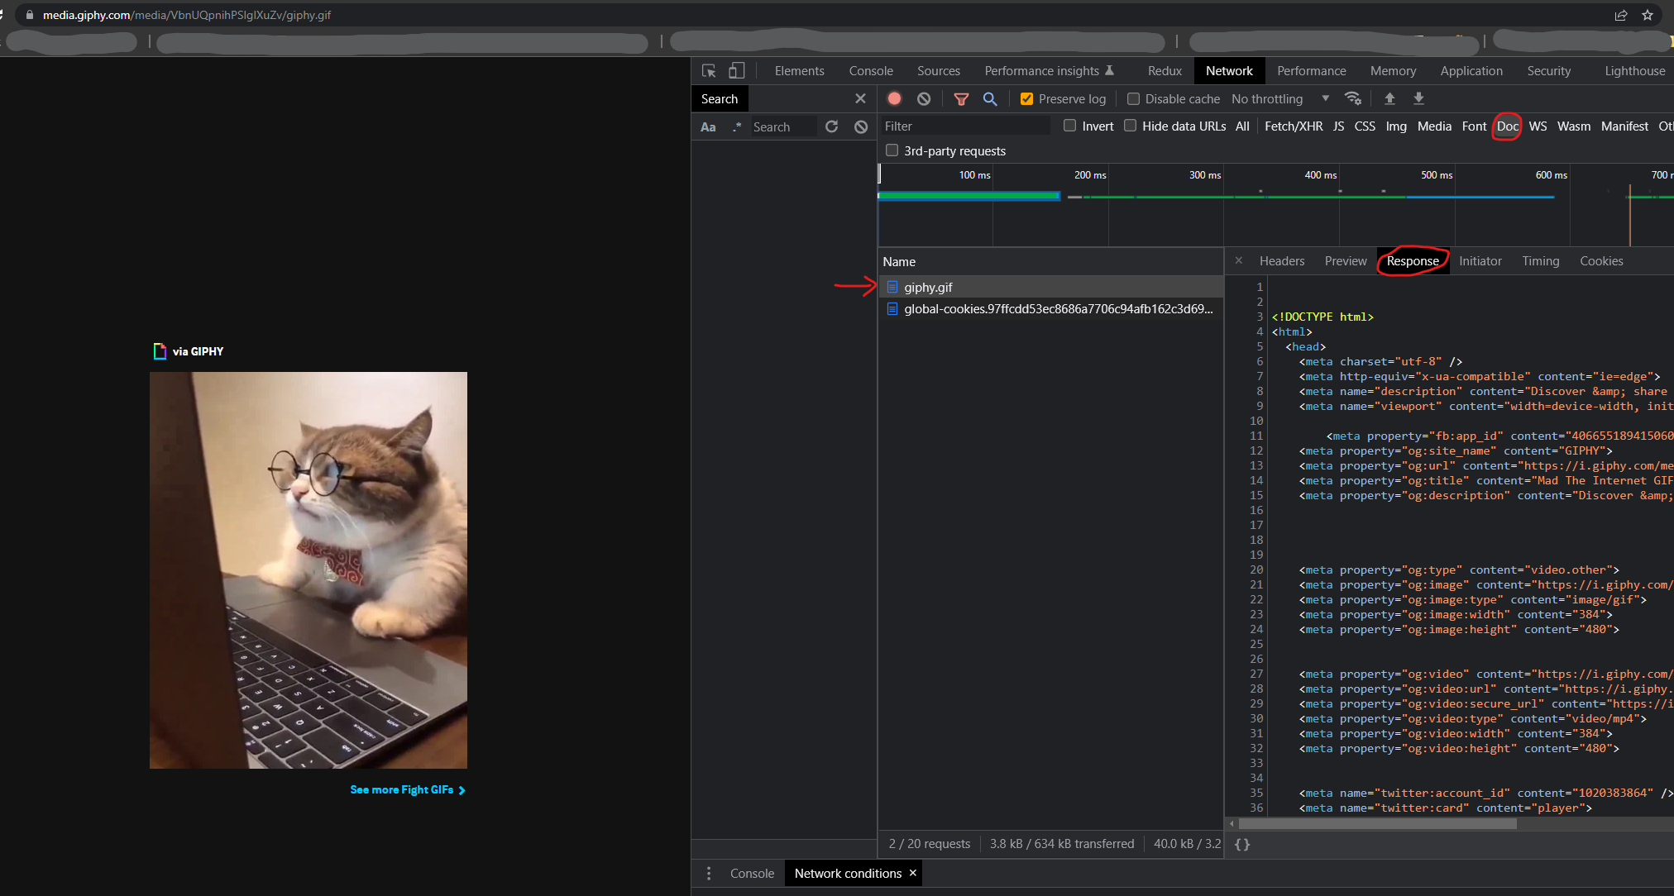This screenshot has width=1674, height=896.
Task: Toggle match case Aa option
Action: pos(708,126)
